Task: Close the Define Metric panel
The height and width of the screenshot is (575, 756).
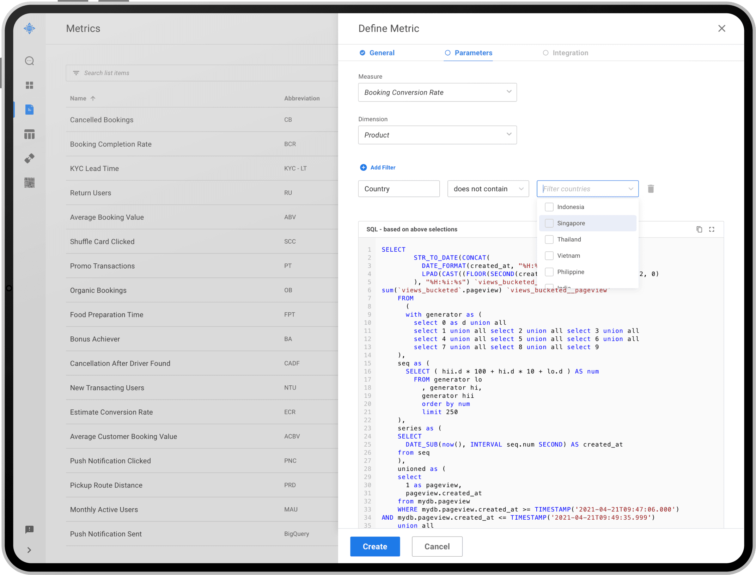Action: (721, 29)
